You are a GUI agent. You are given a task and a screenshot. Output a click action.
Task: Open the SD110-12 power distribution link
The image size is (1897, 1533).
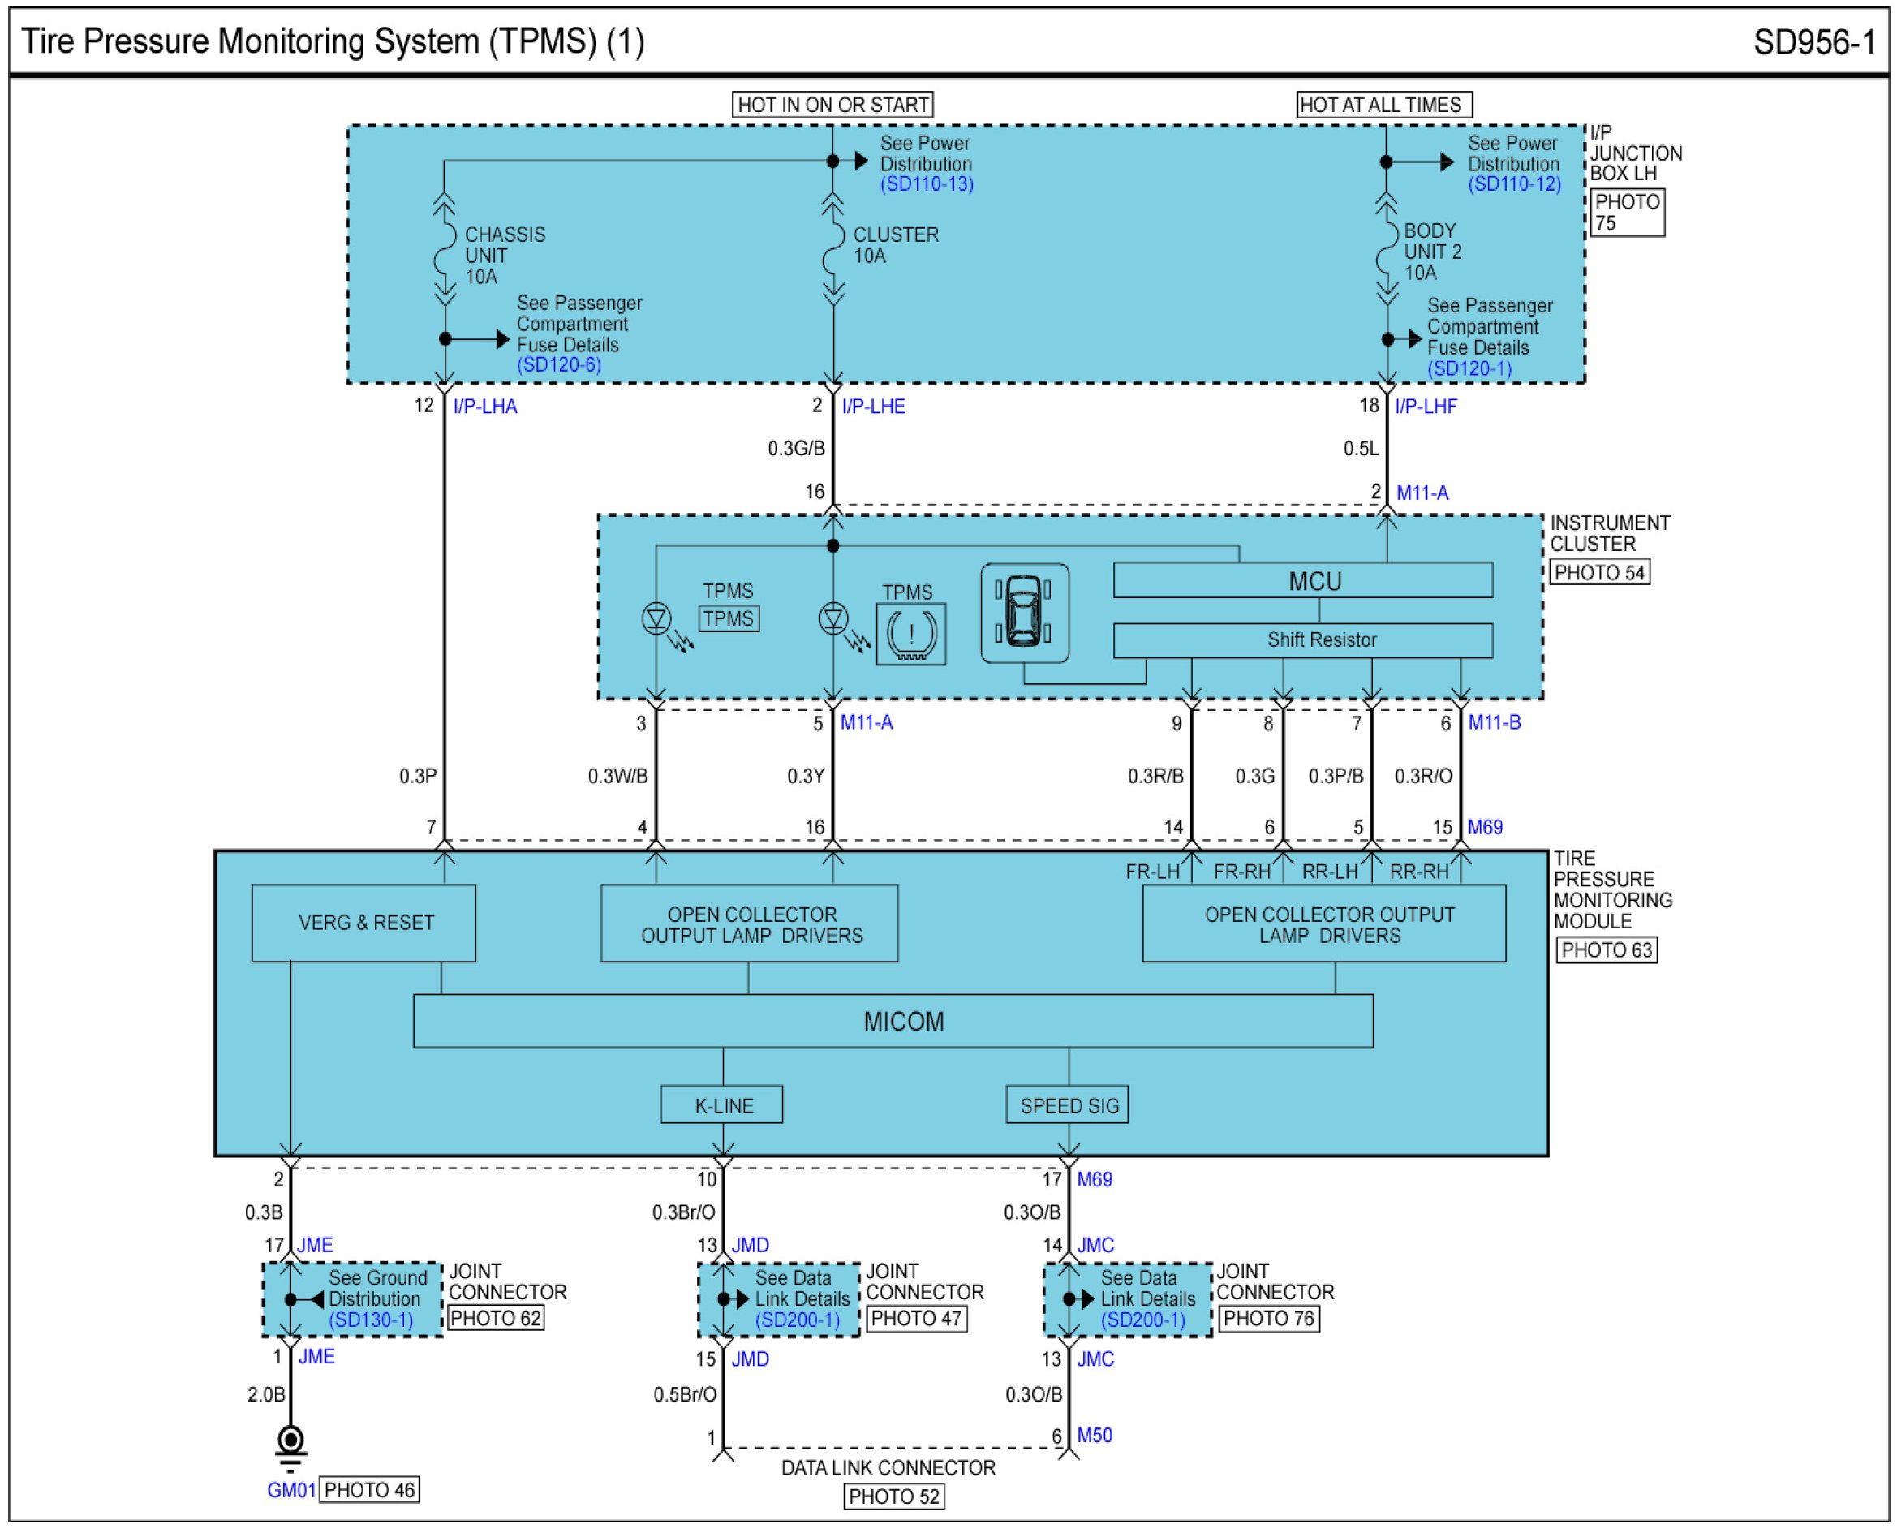coord(1514,184)
